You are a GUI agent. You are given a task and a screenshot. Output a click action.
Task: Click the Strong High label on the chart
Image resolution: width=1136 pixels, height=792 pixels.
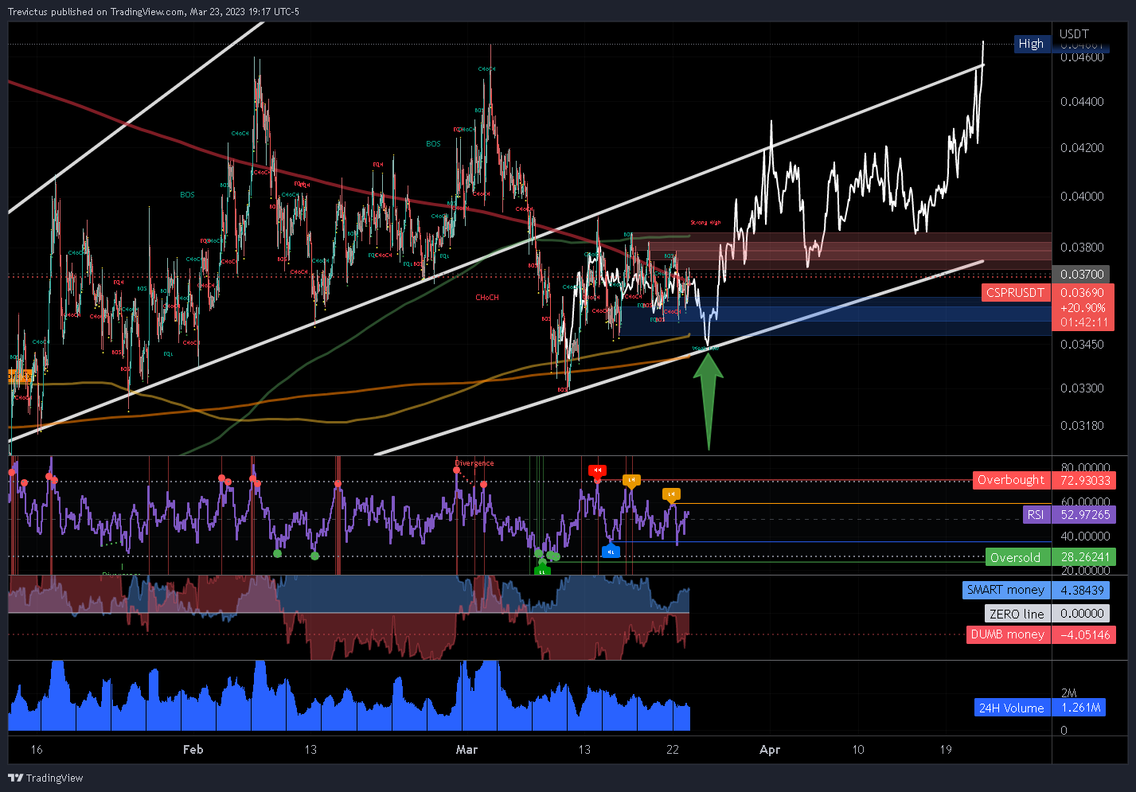[x=705, y=223]
